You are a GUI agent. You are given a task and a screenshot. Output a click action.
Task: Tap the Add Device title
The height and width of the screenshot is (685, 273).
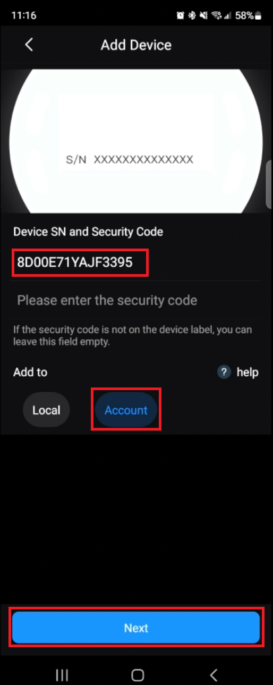136,45
